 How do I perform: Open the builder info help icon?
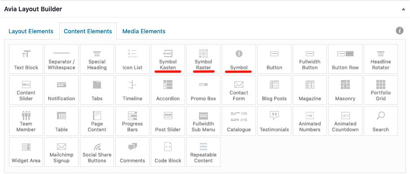400,31
